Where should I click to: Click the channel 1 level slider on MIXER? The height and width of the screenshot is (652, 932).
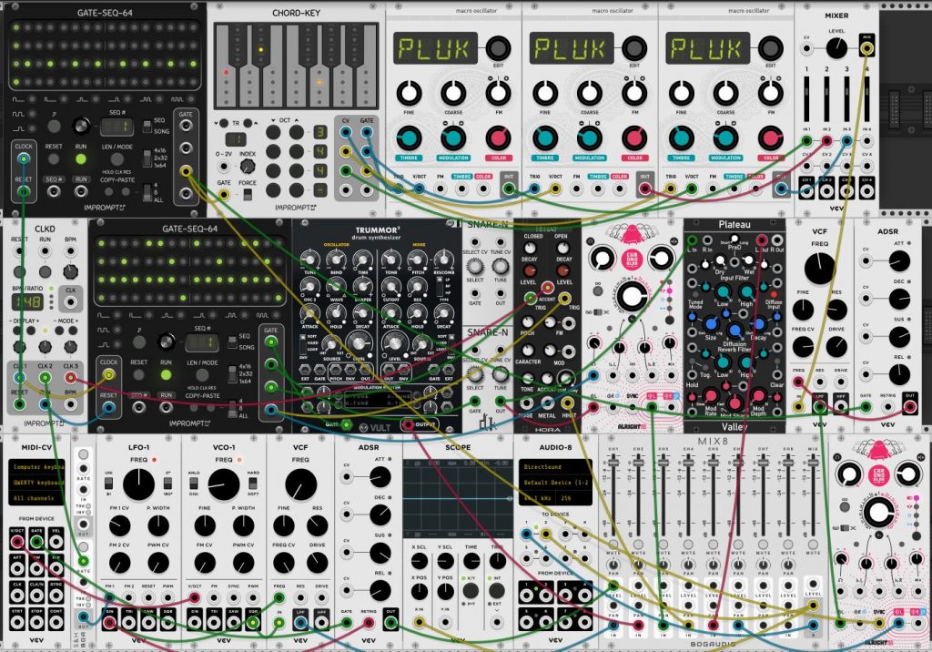806,97
